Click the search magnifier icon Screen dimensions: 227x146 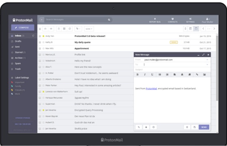click(109, 20)
